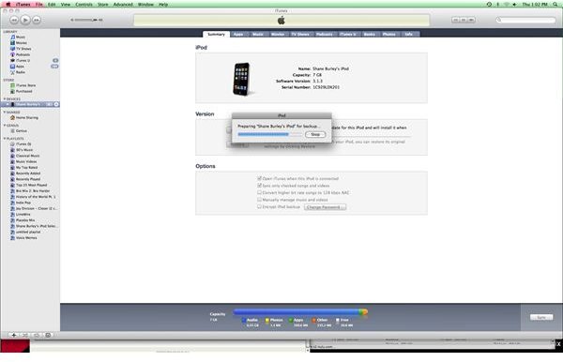Enable Encrypt iPod backup
Viewport: 563px width, 362px height.
pyautogui.click(x=259, y=206)
